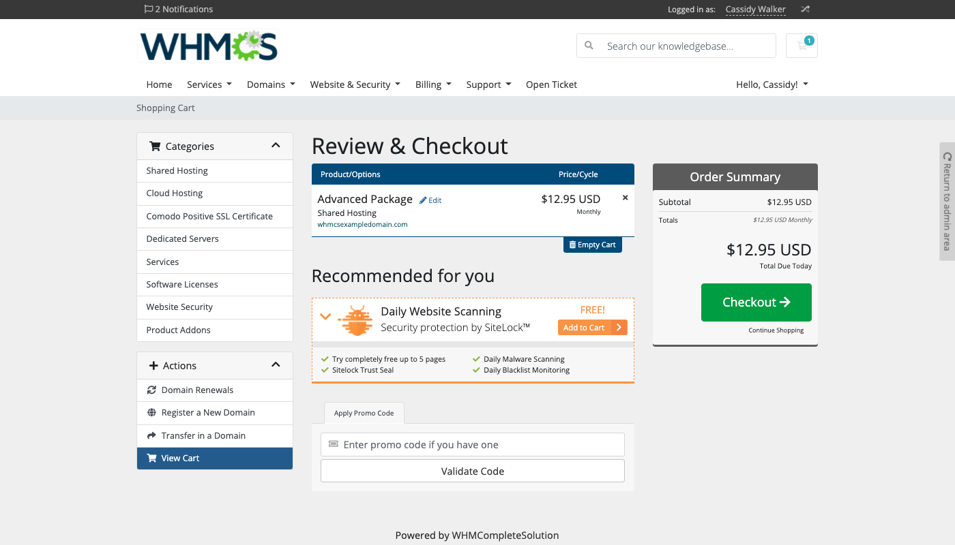Select the Apply Promo Code tab

364,413
